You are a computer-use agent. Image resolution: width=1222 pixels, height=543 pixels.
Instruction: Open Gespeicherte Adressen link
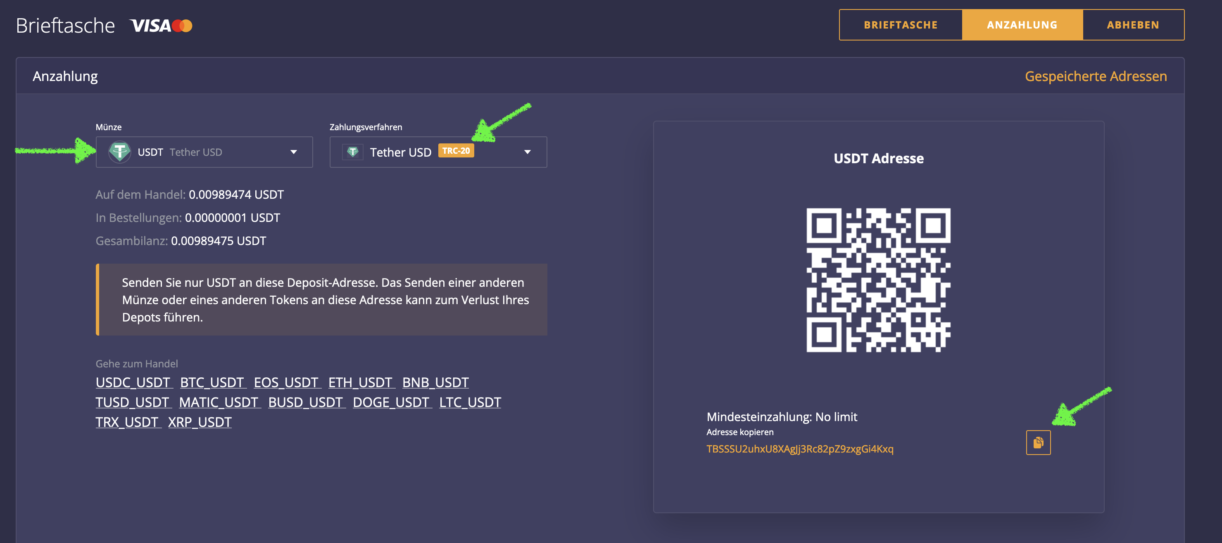click(1095, 76)
